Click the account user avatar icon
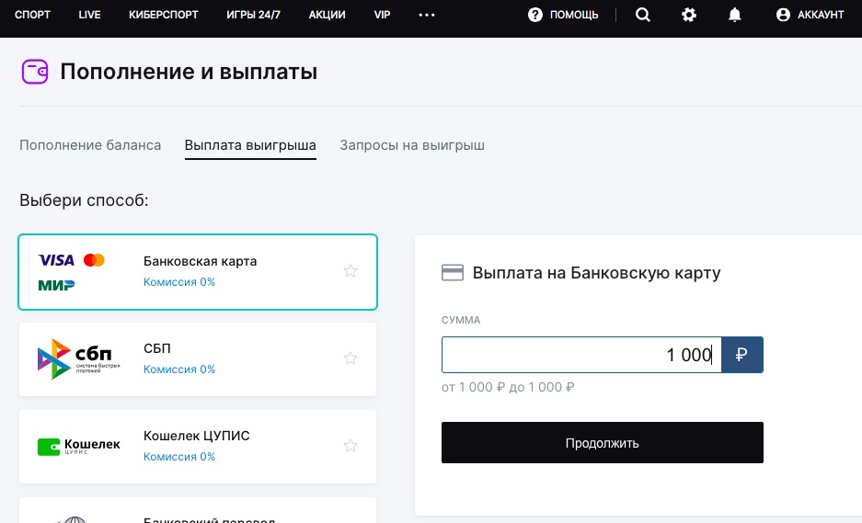Viewport: 862px width, 523px height. (x=783, y=15)
